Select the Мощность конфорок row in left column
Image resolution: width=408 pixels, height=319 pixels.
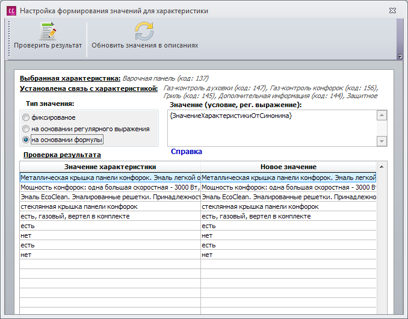[110, 187]
